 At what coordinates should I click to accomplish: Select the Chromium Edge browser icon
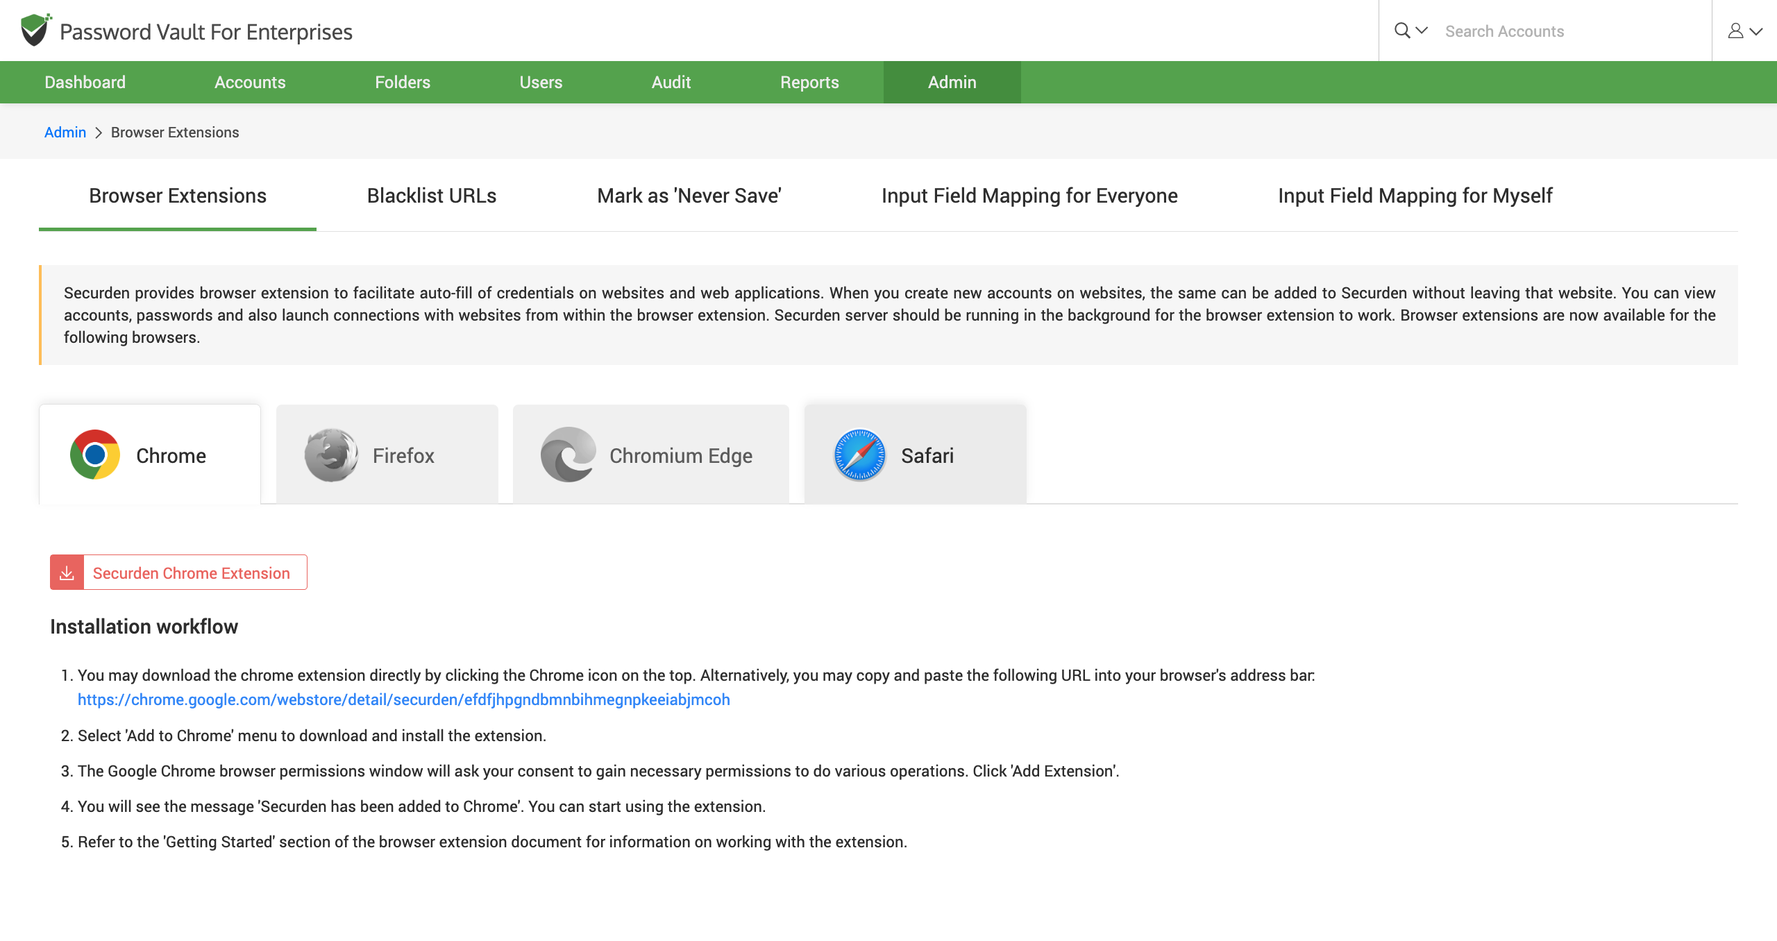pyautogui.click(x=568, y=455)
